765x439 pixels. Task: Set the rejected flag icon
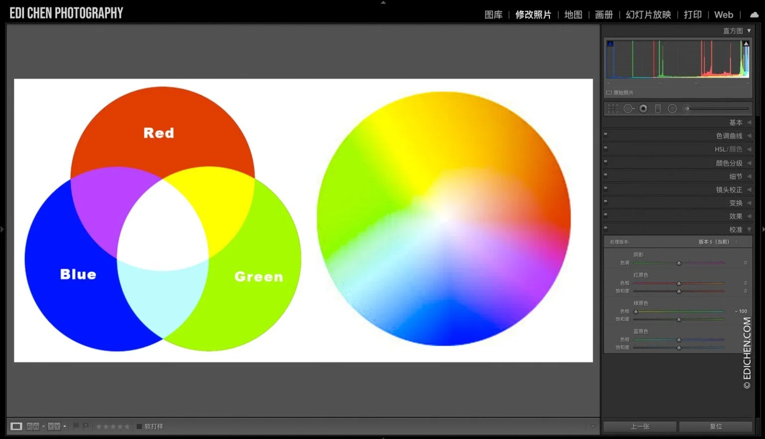pos(86,426)
